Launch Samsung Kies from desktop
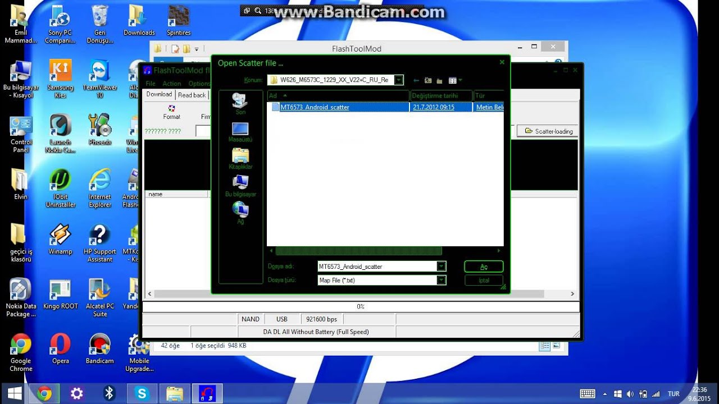This screenshot has height=404, width=719. pos(60,80)
